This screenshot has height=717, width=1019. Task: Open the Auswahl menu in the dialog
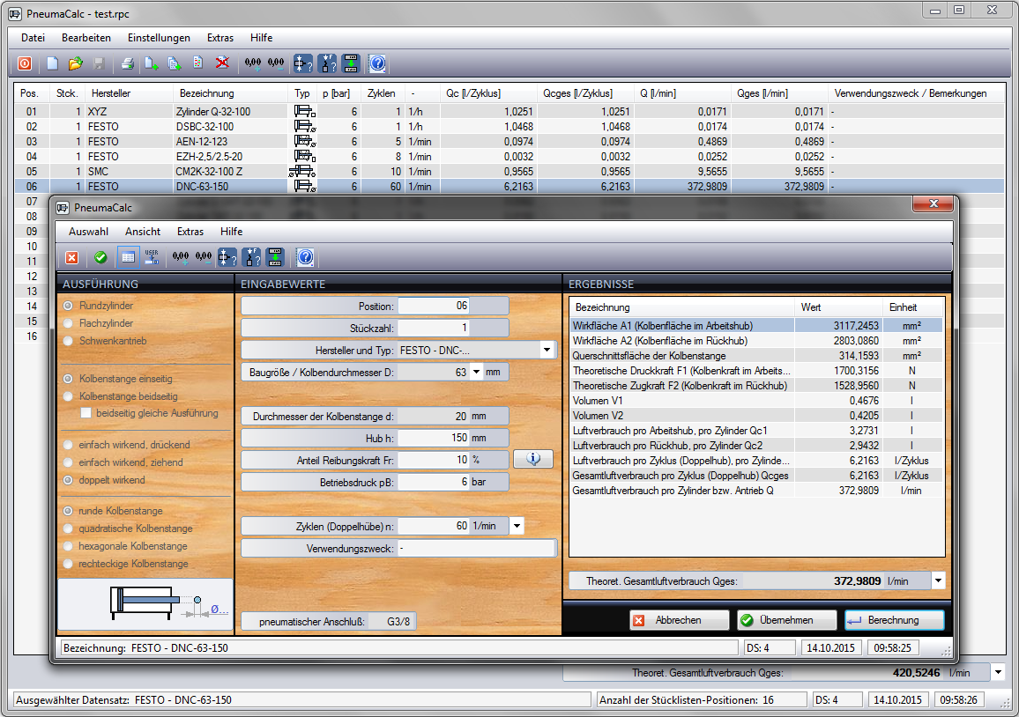click(88, 232)
